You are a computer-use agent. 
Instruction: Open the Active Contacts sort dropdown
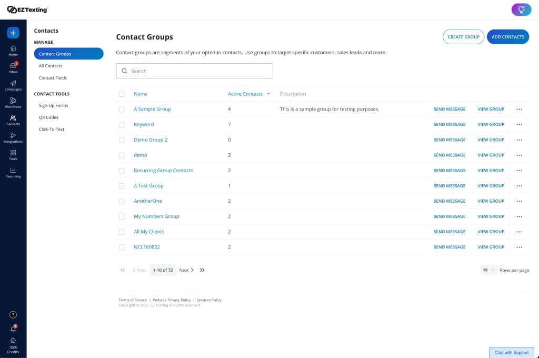tap(268, 93)
